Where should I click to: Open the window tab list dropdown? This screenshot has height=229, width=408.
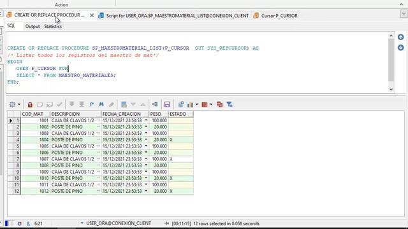click(404, 13)
